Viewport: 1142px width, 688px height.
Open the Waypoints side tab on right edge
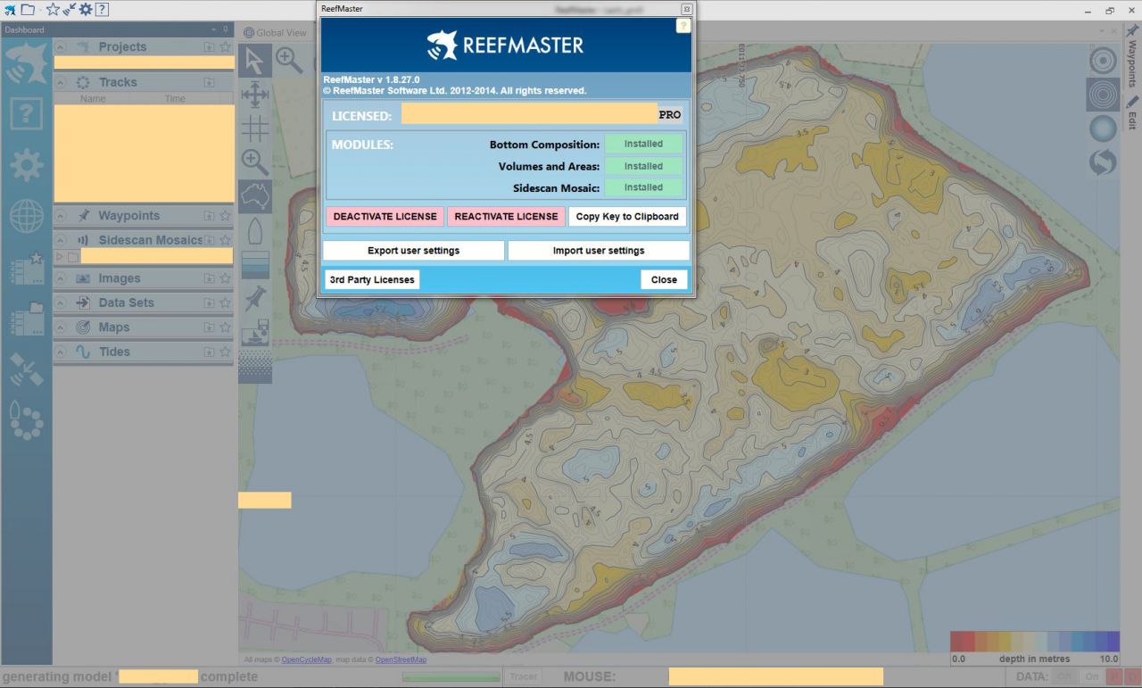click(x=1132, y=56)
